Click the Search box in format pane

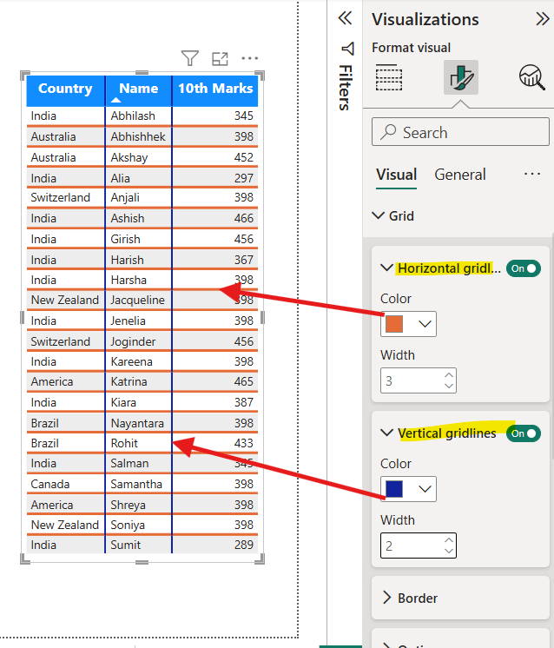(460, 132)
